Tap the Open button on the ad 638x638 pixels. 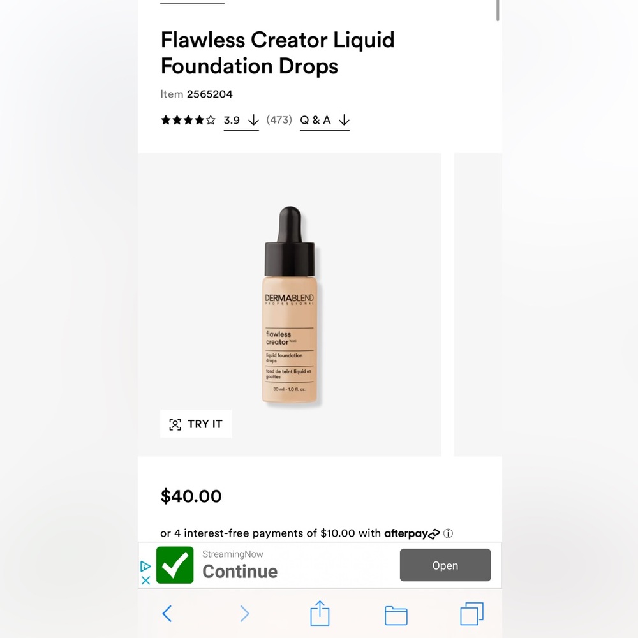point(445,565)
